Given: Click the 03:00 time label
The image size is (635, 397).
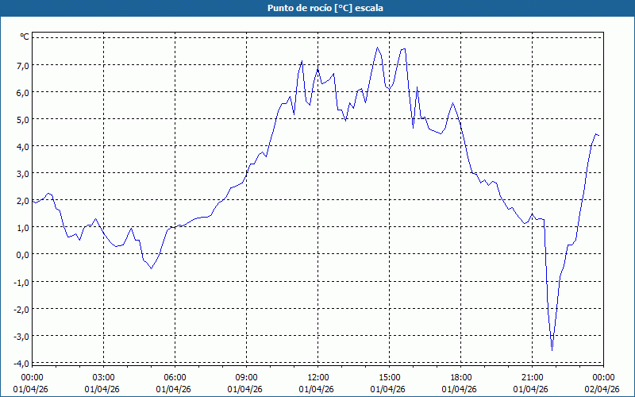Looking at the screenshot, I should [x=104, y=377].
